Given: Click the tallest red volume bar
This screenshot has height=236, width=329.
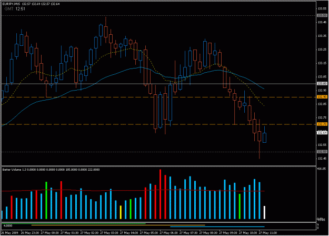Looking at the screenshot, I should tap(161, 194).
